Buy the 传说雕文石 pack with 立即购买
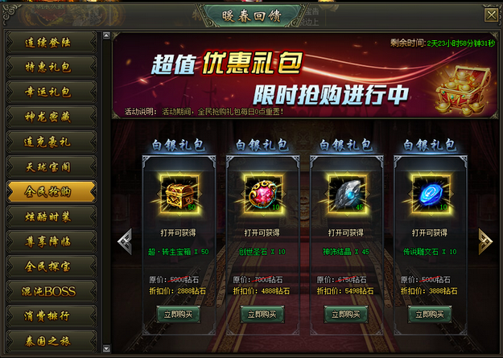Image resolution: width=503 pixels, height=358 pixels. [431, 314]
